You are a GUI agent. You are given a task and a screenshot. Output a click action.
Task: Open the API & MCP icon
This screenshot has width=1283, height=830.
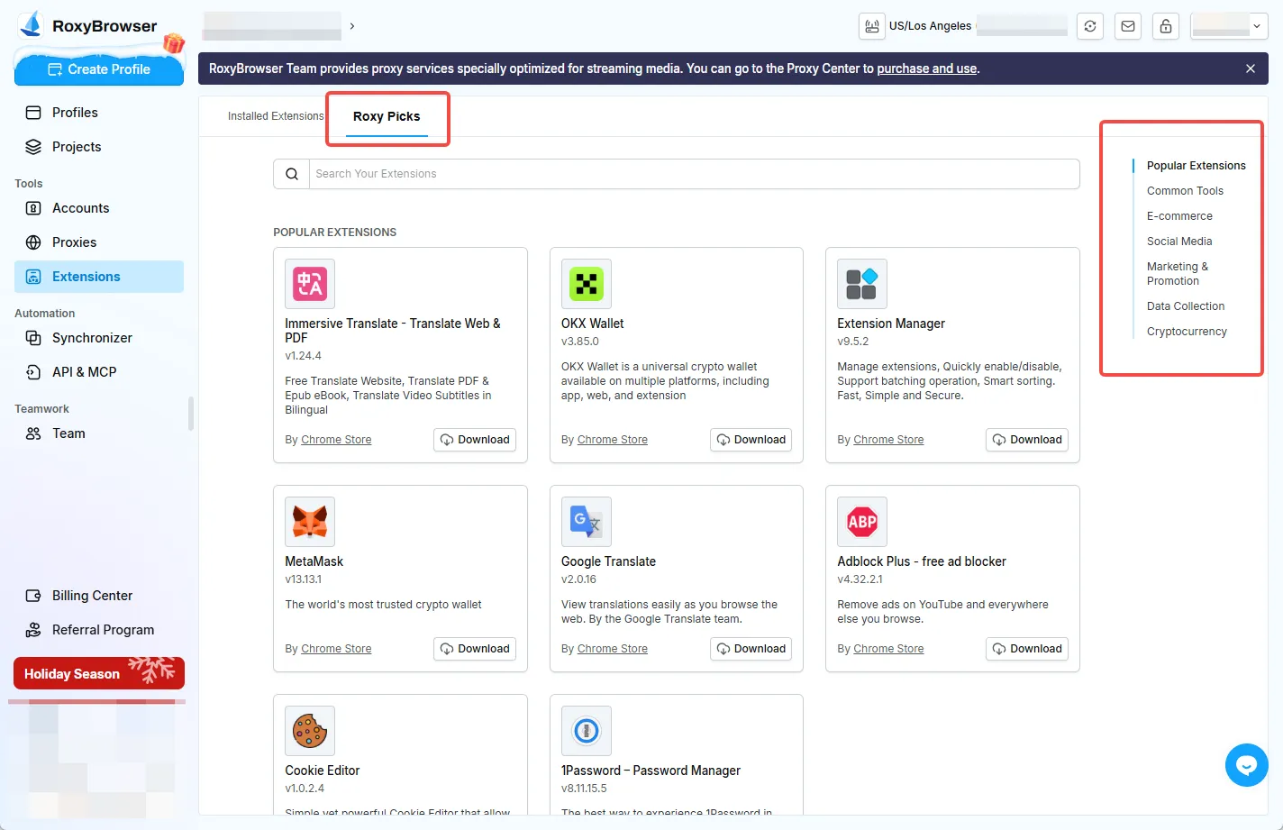34,371
